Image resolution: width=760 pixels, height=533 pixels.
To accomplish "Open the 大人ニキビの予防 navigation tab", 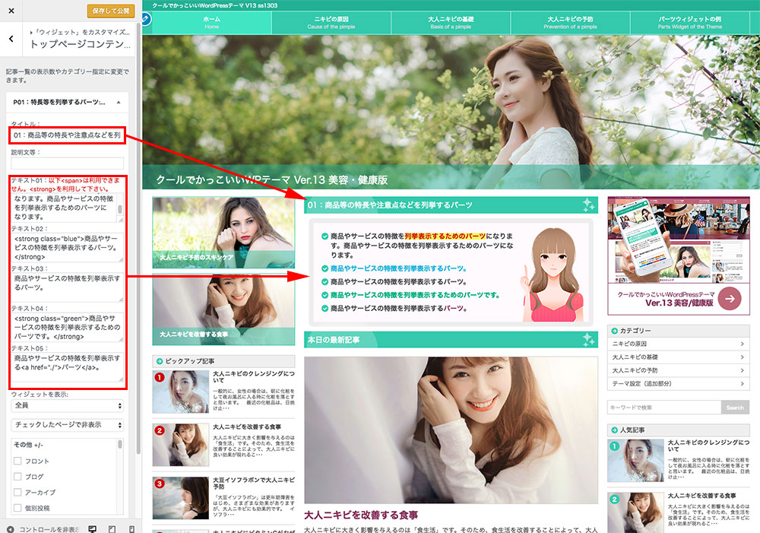I will click(x=572, y=22).
